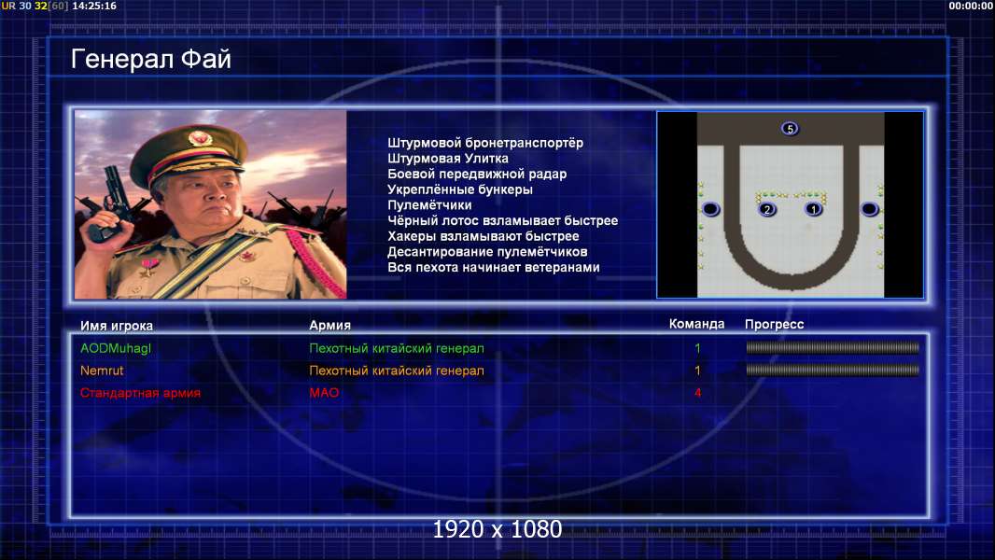Click 'Чёрный лотос взламывает быстрее' line

click(502, 220)
